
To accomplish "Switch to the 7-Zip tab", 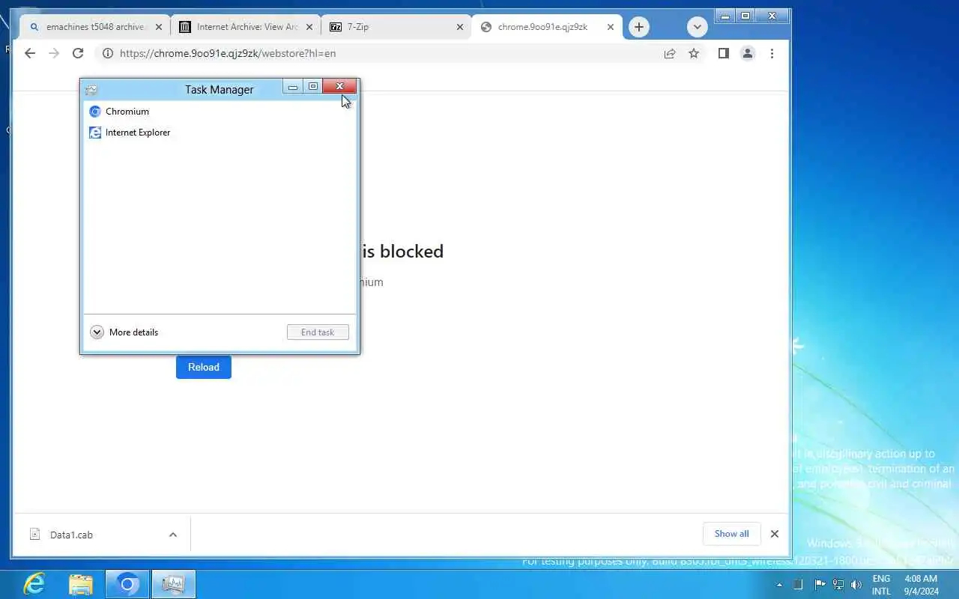I will [x=396, y=27].
